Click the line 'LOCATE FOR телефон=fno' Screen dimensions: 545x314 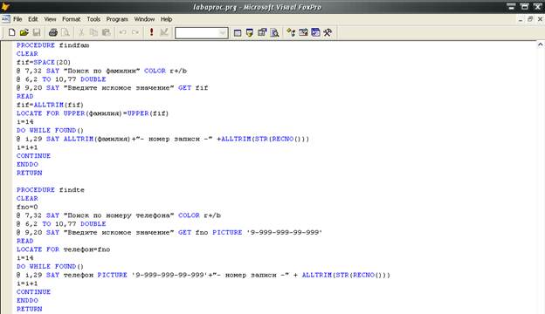(63, 249)
